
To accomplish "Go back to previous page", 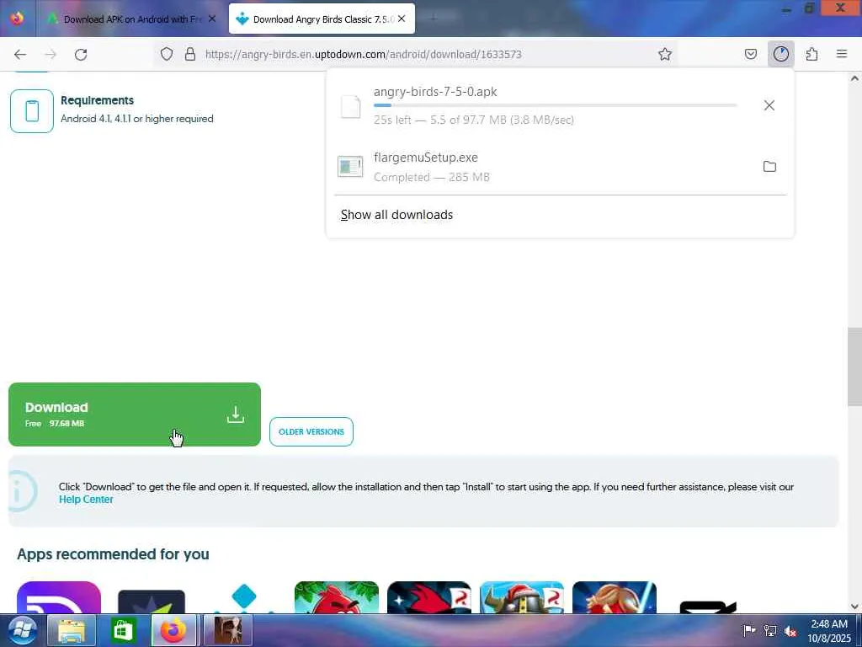I will tap(20, 54).
